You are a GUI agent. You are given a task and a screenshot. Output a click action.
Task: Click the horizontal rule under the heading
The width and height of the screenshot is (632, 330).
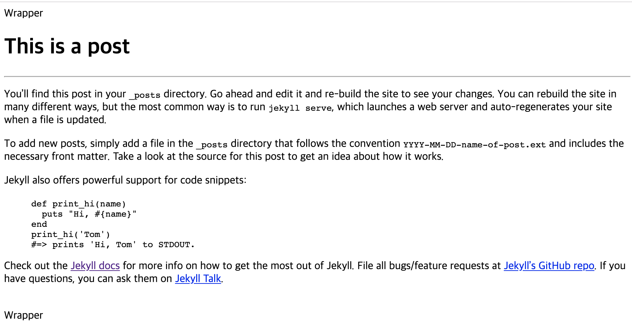click(317, 77)
